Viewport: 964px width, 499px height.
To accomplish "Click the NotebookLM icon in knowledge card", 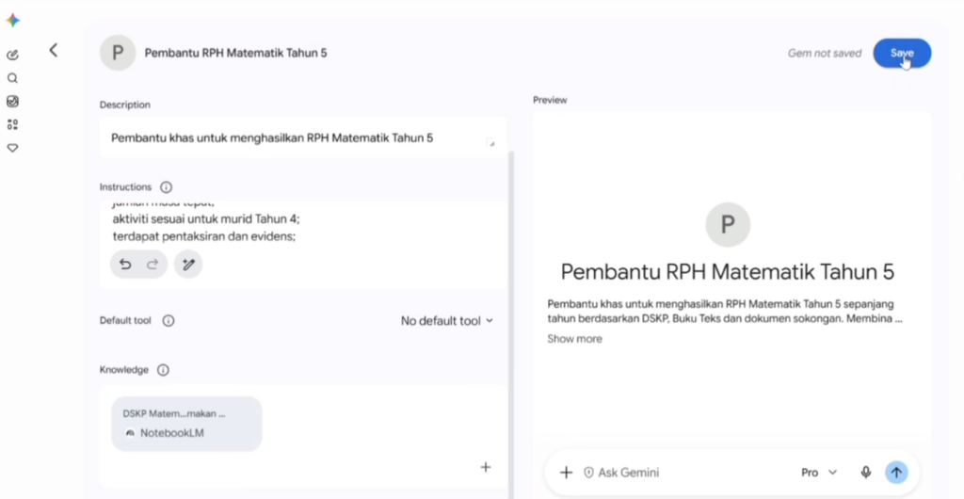I will tap(130, 433).
